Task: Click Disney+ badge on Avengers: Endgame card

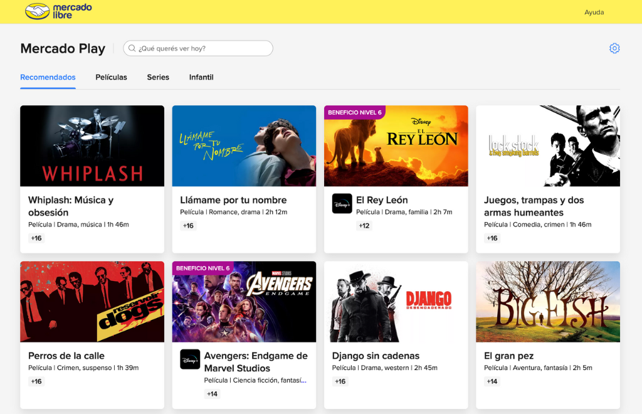Action: [190, 359]
